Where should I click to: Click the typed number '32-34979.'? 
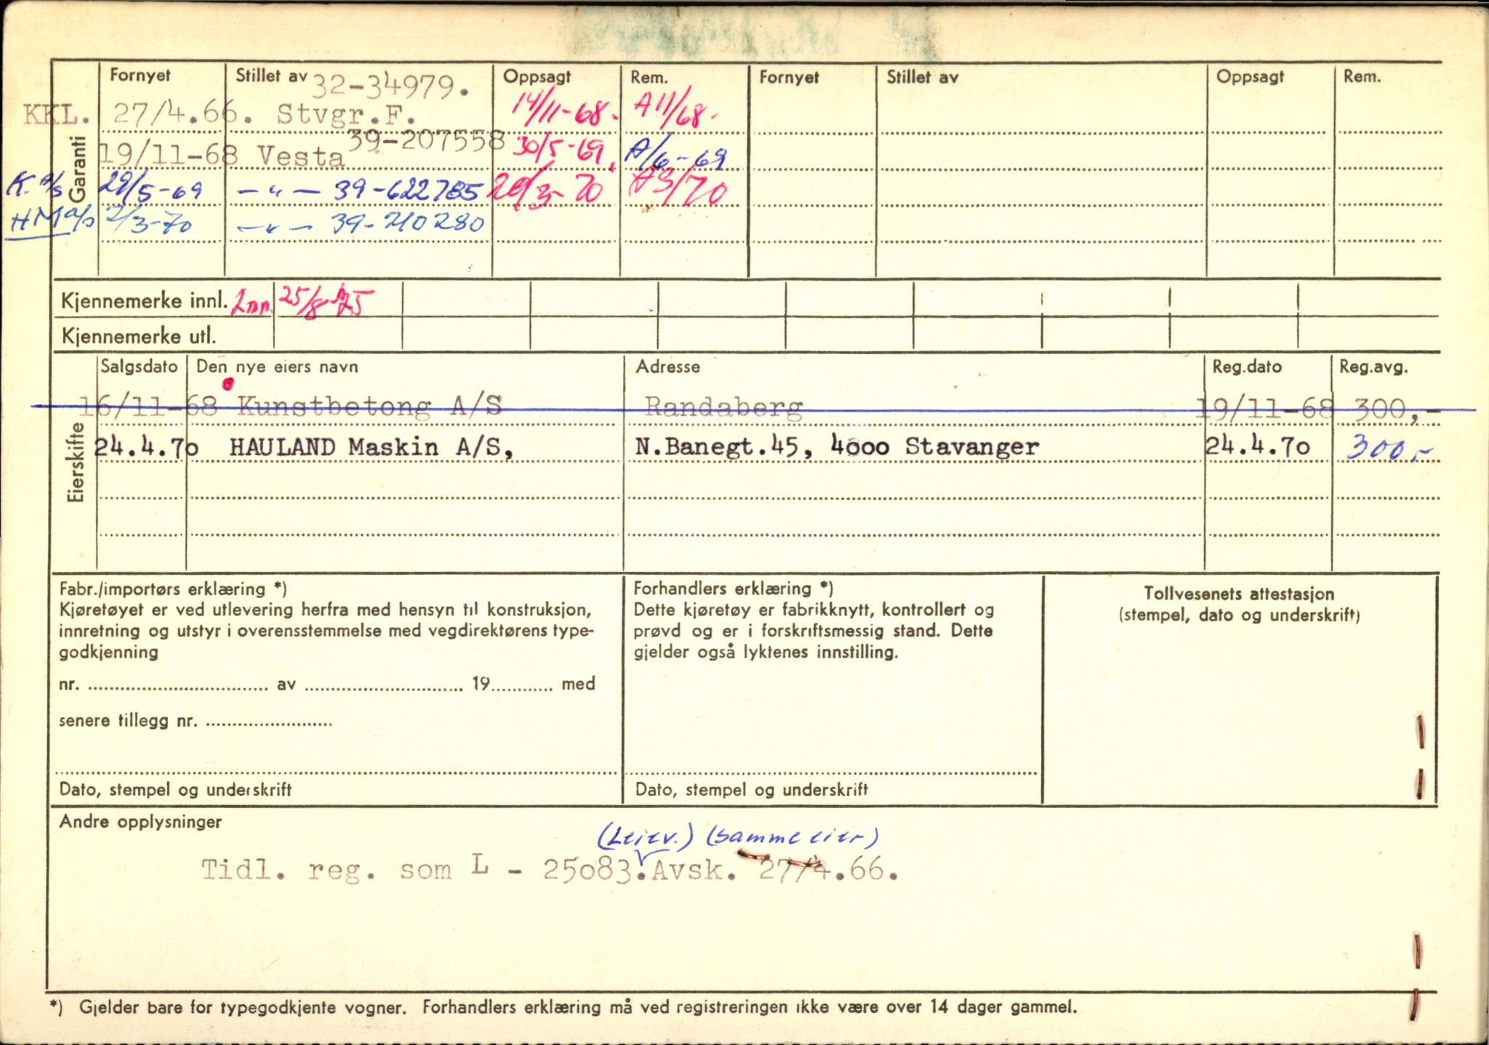391,87
